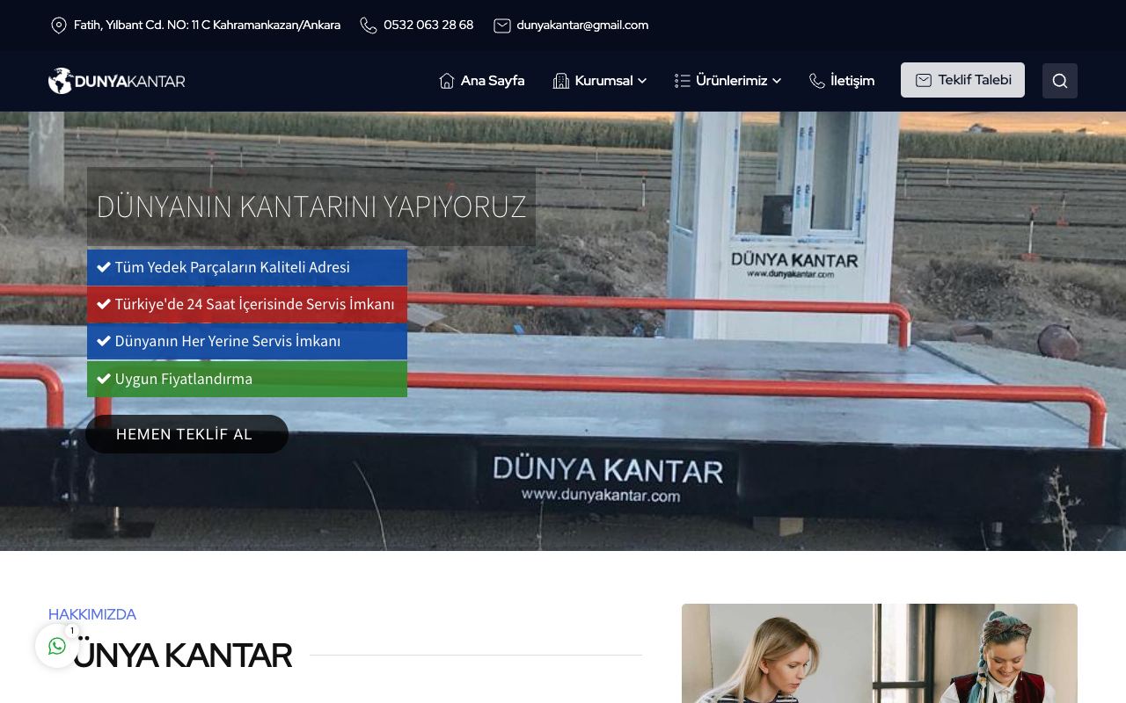Click HEMEN TEKLİF AL button
1126x703 pixels.
tap(186, 434)
